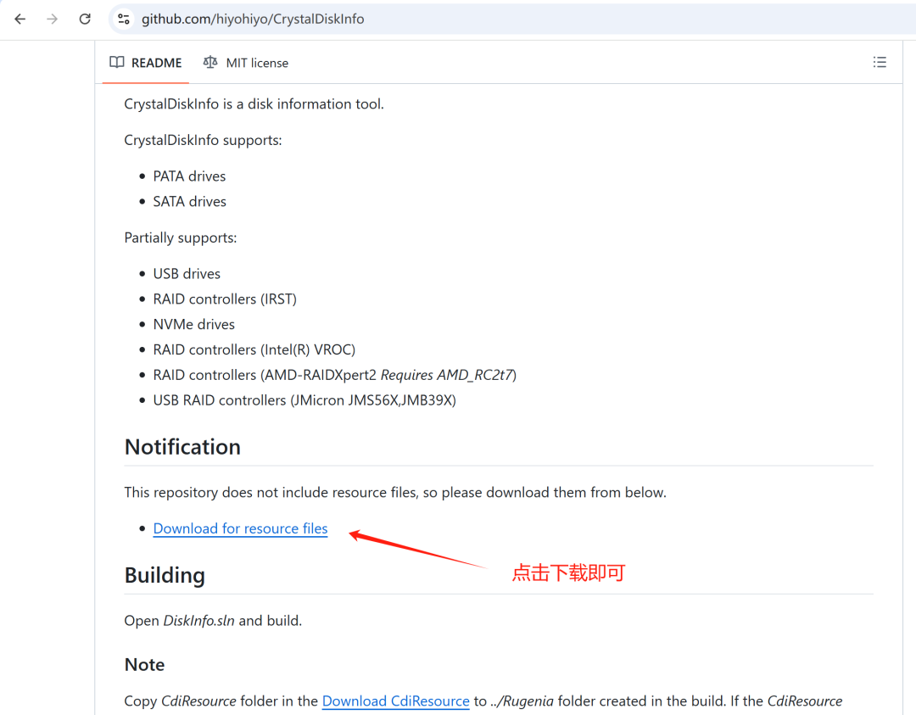
Task: Go back with the browser back arrow
Action: coord(20,20)
